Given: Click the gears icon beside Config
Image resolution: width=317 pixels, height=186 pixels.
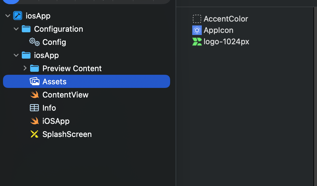Looking at the screenshot, I should 35,42.
